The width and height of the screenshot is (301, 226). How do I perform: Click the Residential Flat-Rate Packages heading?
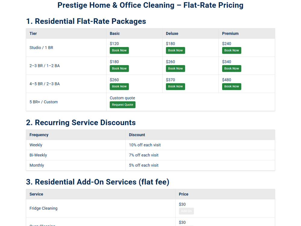click(86, 21)
